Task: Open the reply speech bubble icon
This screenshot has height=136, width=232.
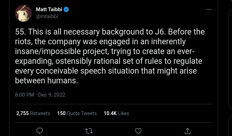Action: tap(40, 131)
